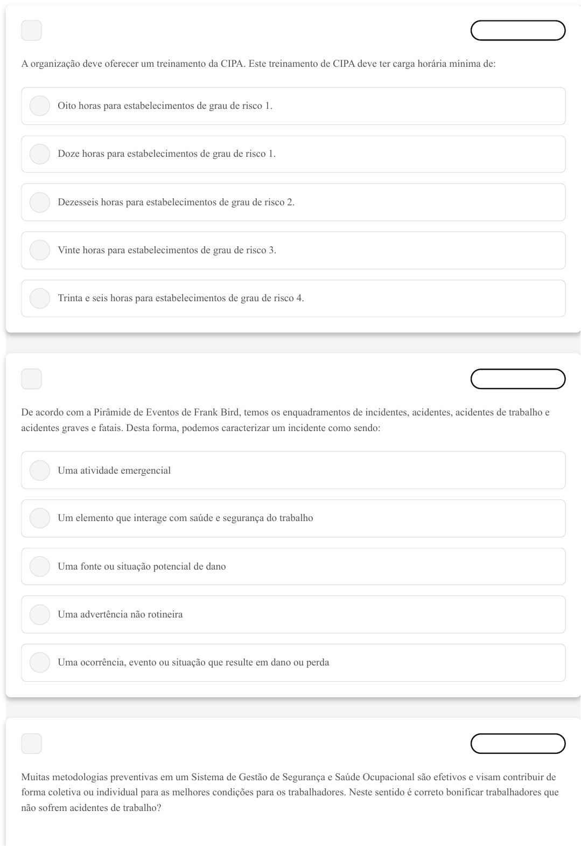Select 'Um elemento que interage' answer

tap(39, 518)
